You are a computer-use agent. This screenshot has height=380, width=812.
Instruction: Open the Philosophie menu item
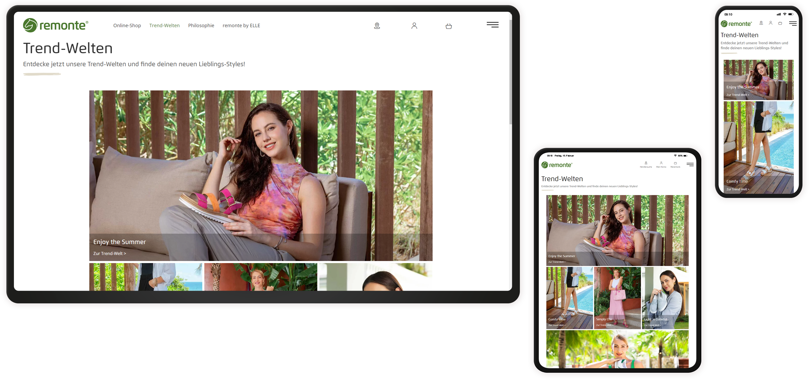(201, 26)
